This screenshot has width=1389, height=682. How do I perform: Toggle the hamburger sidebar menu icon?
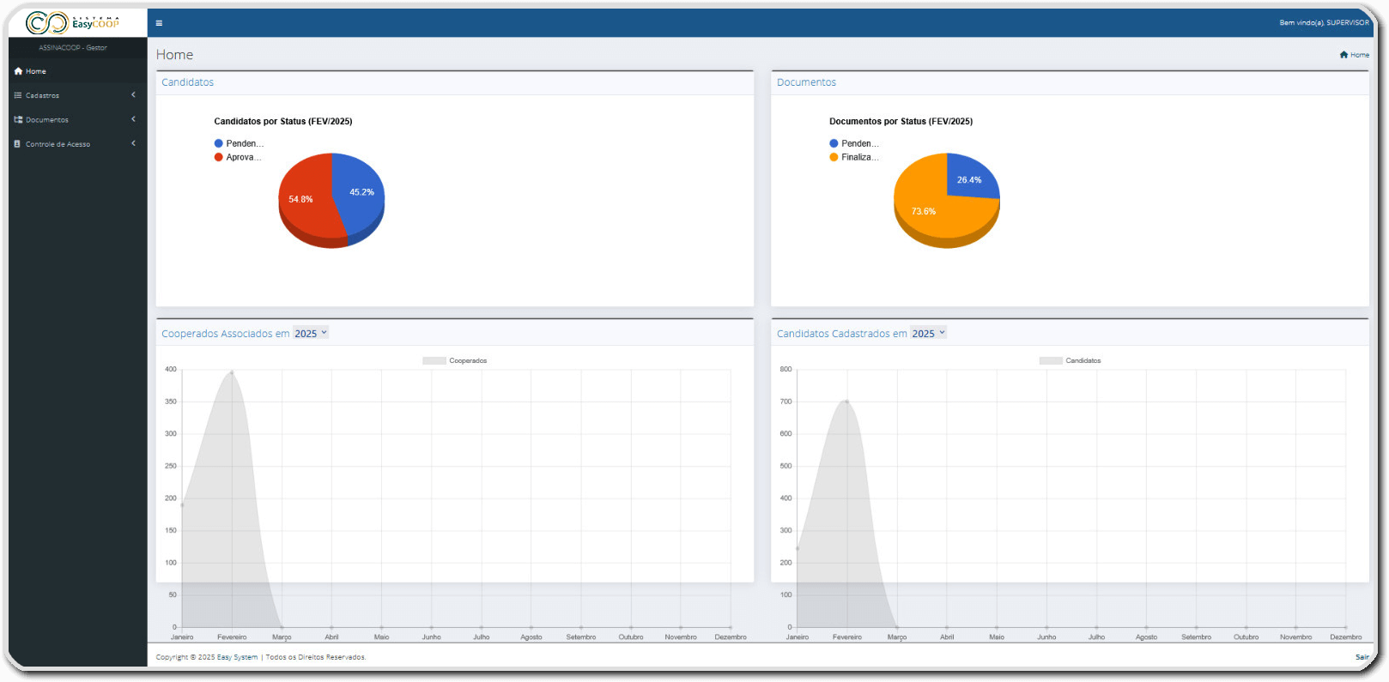coord(159,23)
